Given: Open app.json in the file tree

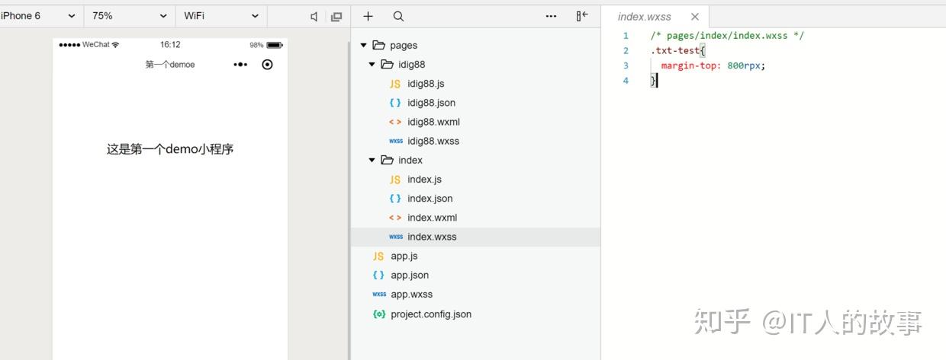Looking at the screenshot, I should [410, 276].
